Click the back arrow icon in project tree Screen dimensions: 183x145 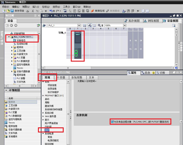pyautogui.click(x=11, y=26)
